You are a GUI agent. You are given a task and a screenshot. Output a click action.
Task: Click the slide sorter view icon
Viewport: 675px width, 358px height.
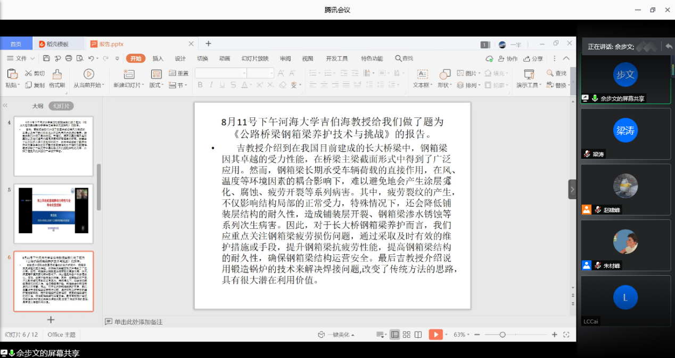coord(407,335)
